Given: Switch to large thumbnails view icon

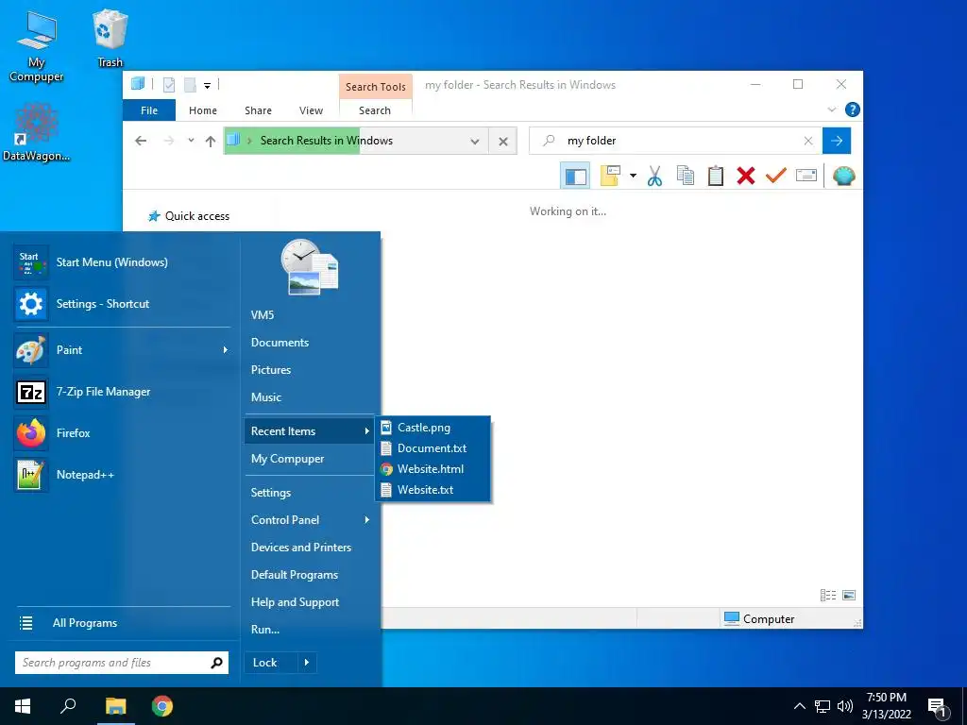Looking at the screenshot, I should point(849,595).
